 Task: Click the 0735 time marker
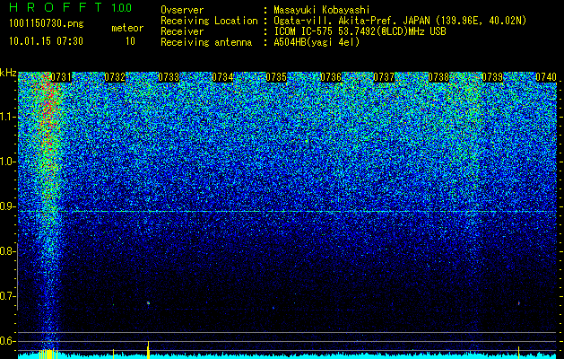tap(276, 77)
